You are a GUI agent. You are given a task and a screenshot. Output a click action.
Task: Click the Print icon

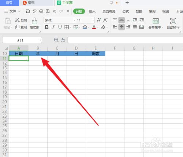click(x=41, y=11)
